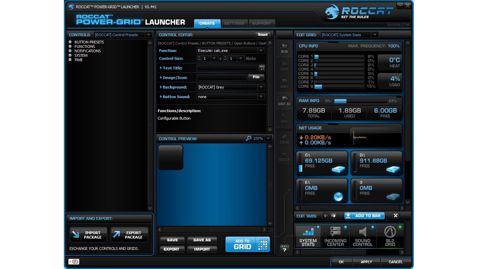
Task: Click the preview button thumbnail in Control Preview
Action: tap(171, 157)
